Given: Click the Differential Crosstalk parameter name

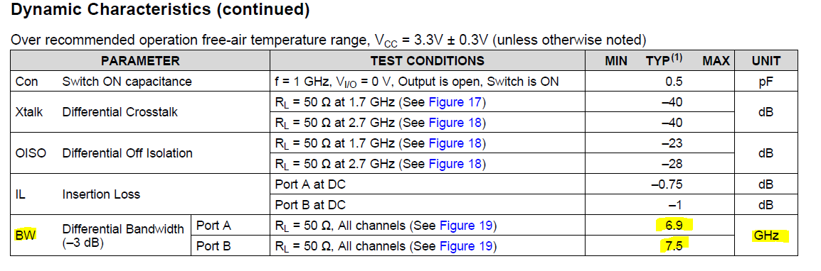Looking at the screenshot, I should pyautogui.click(x=120, y=112).
